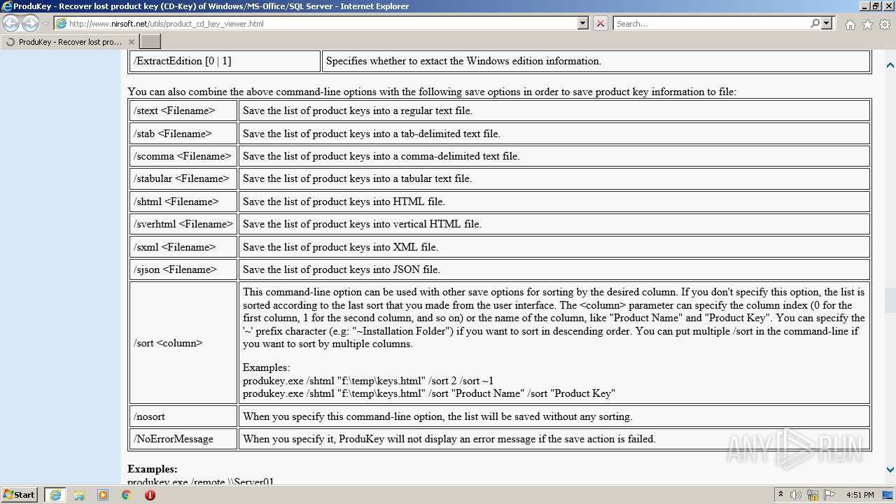
Task: Open the Home icon in IE toolbar
Action: pyautogui.click(x=850, y=24)
